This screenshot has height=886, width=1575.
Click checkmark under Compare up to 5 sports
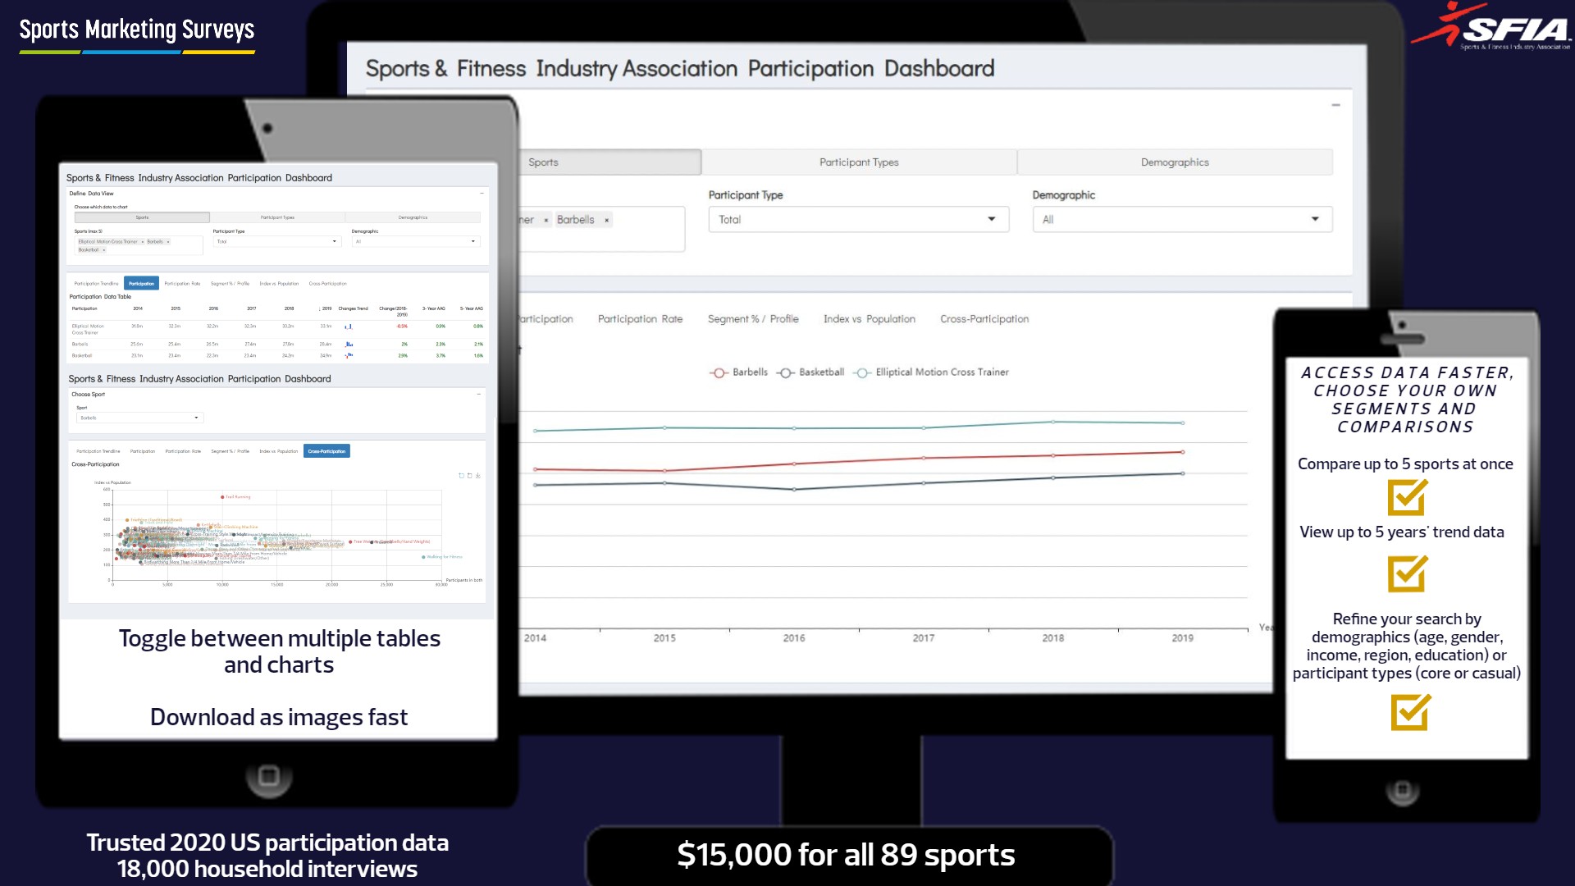pos(1408,497)
